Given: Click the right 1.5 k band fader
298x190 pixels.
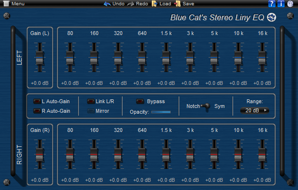Looking at the screenshot, I should [x=166, y=154].
